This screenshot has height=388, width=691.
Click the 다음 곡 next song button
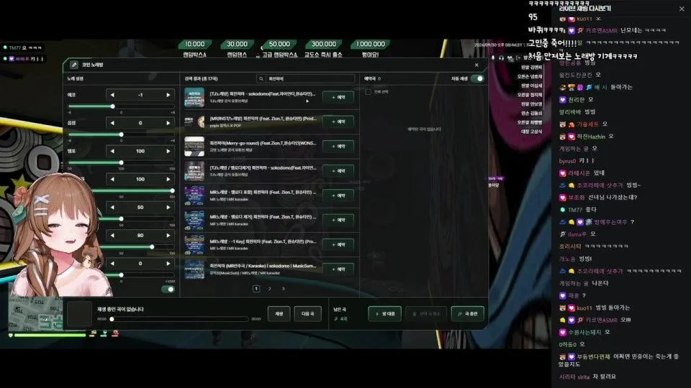[307, 314]
